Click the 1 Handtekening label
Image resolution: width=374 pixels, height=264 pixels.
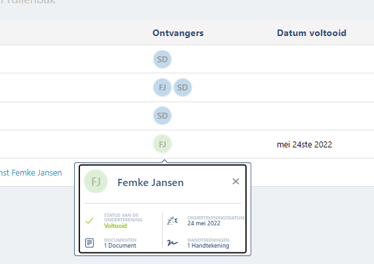[208, 246]
